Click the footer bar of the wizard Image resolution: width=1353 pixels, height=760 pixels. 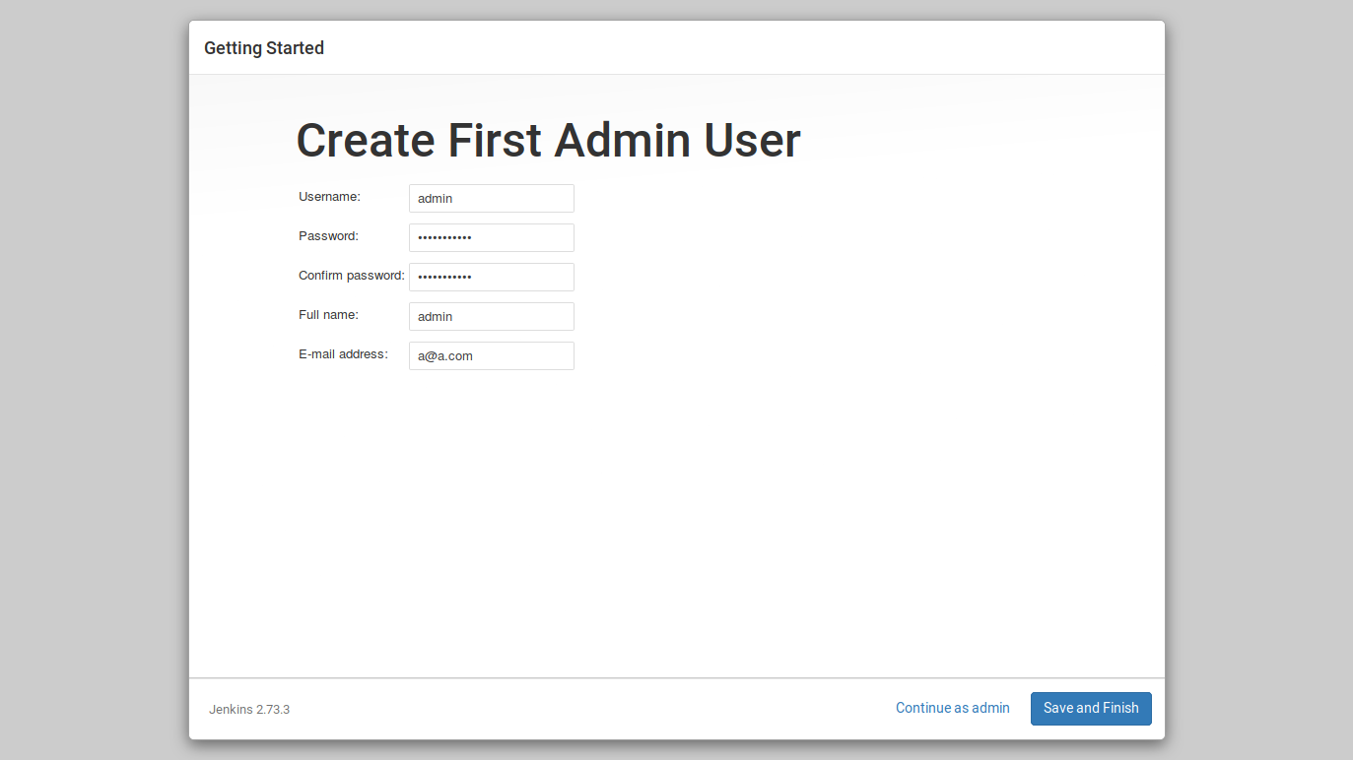coord(676,708)
